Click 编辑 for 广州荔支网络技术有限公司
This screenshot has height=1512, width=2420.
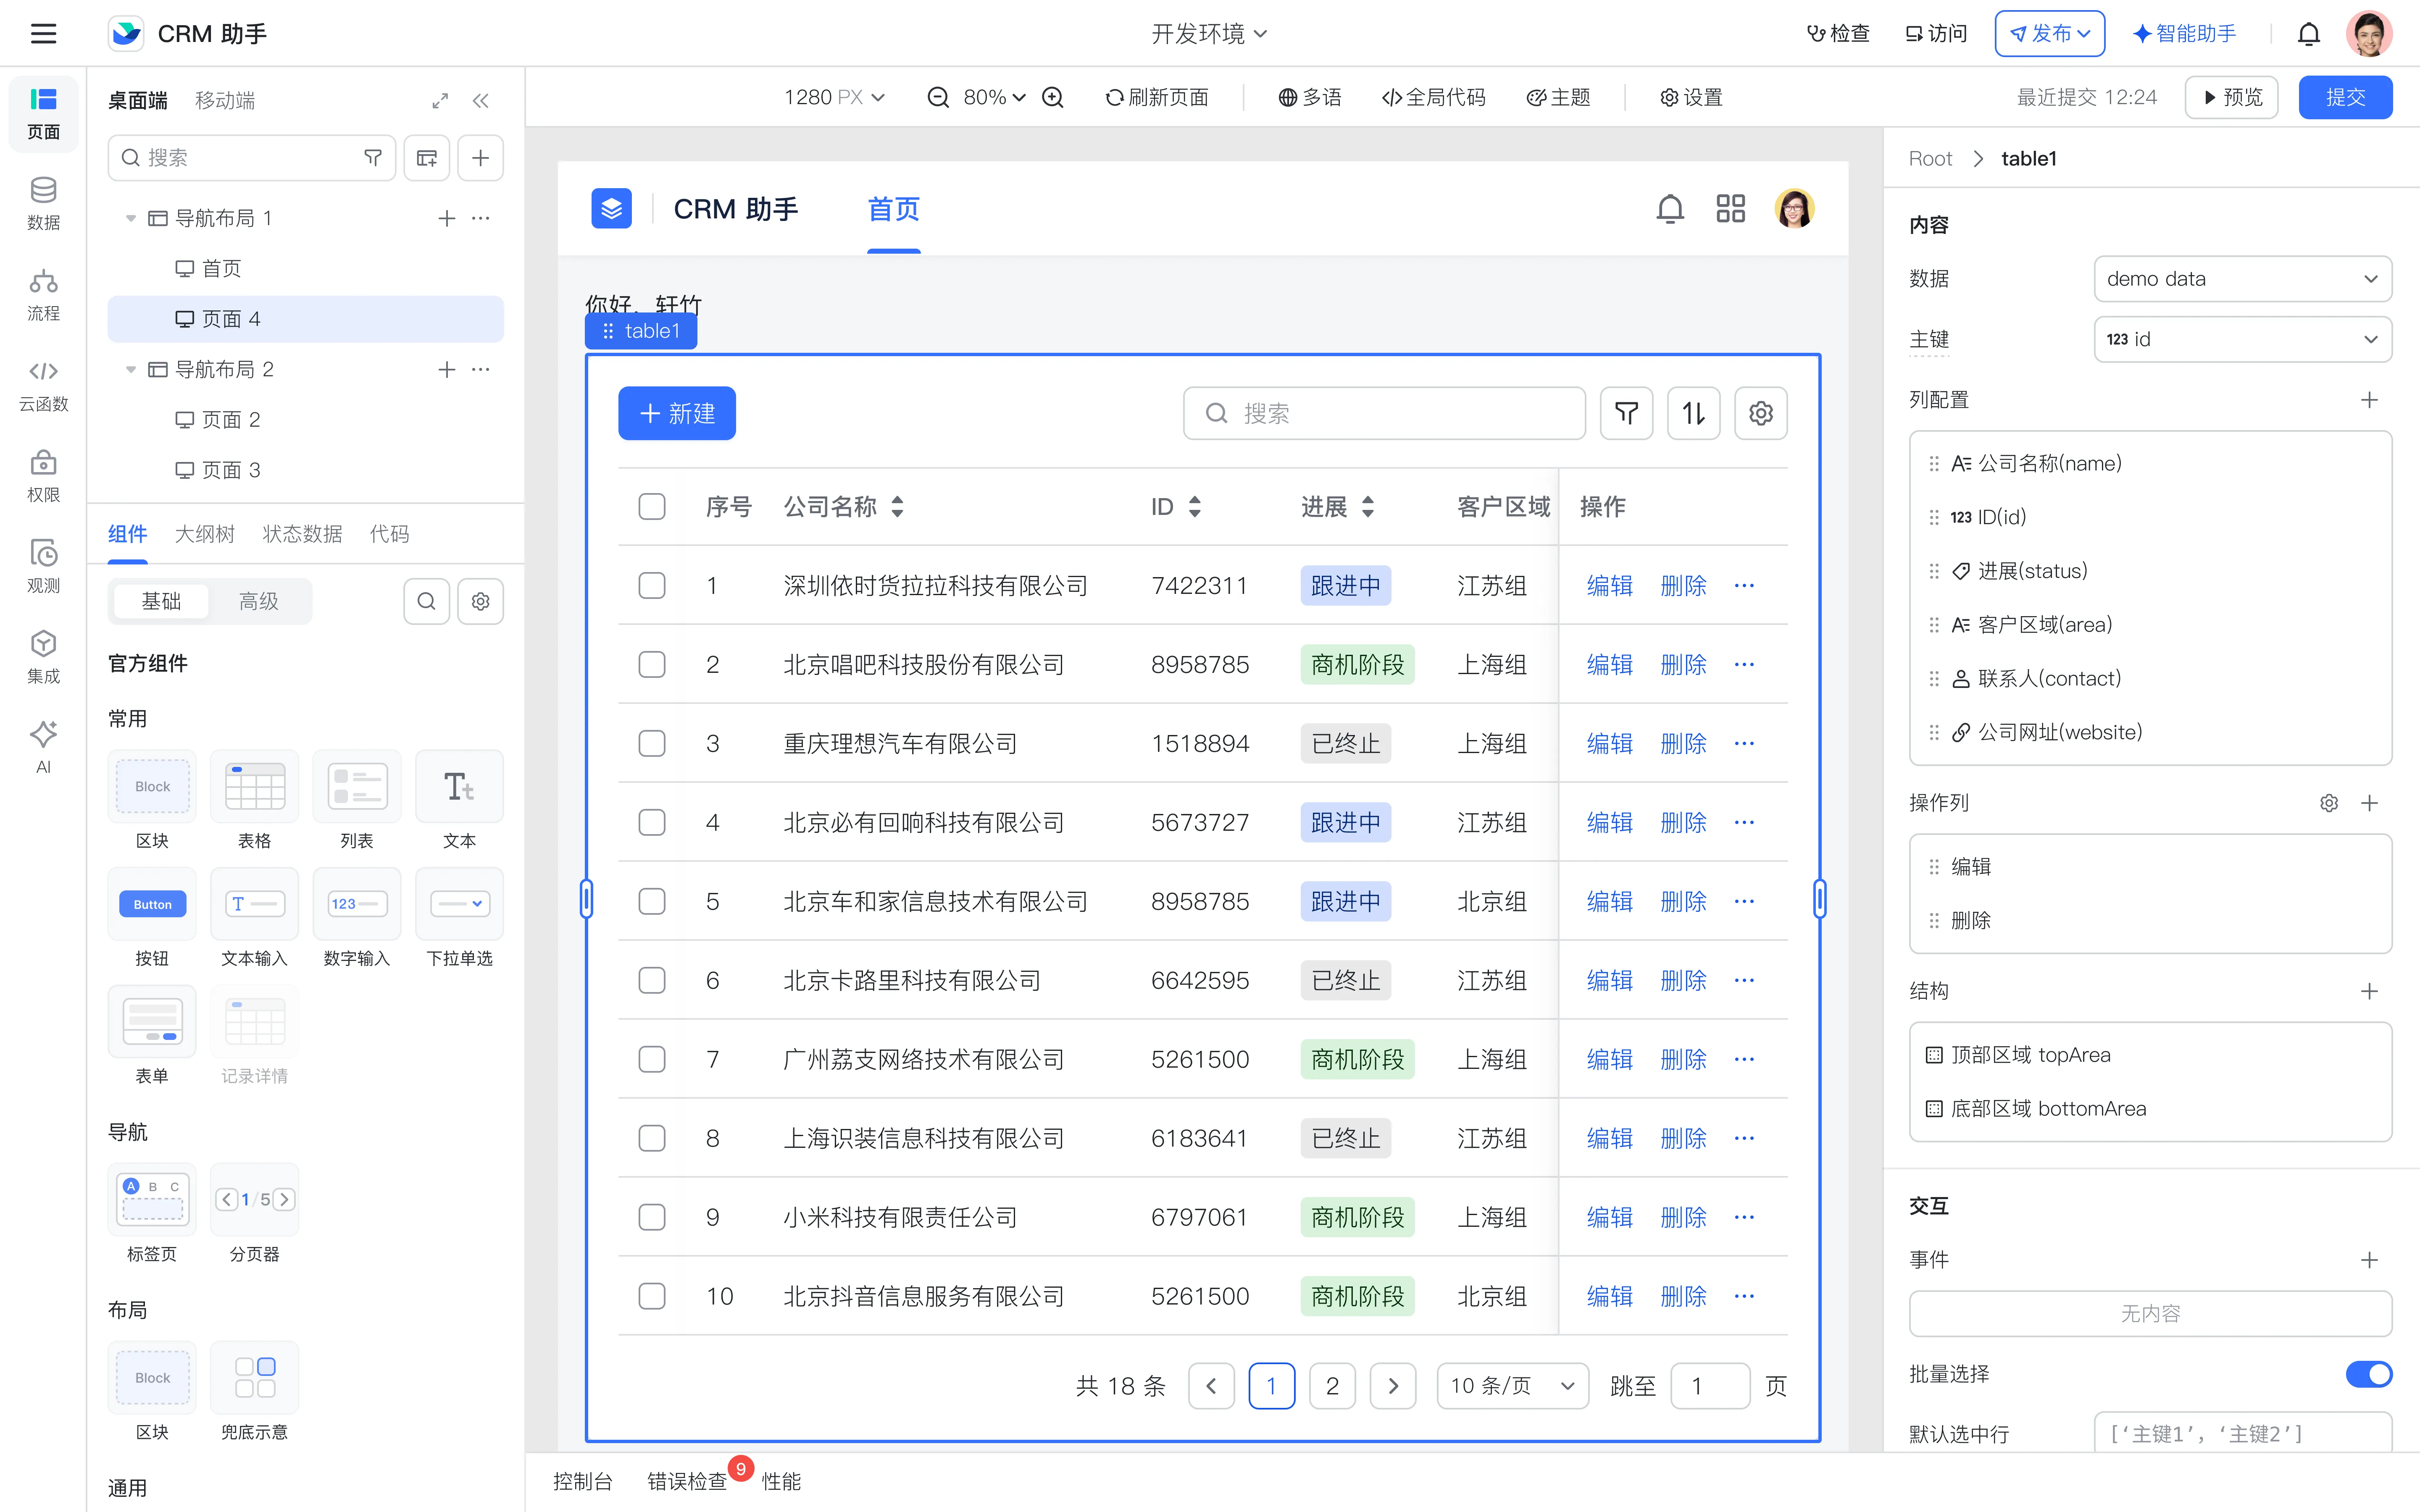(x=1609, y=1059)
